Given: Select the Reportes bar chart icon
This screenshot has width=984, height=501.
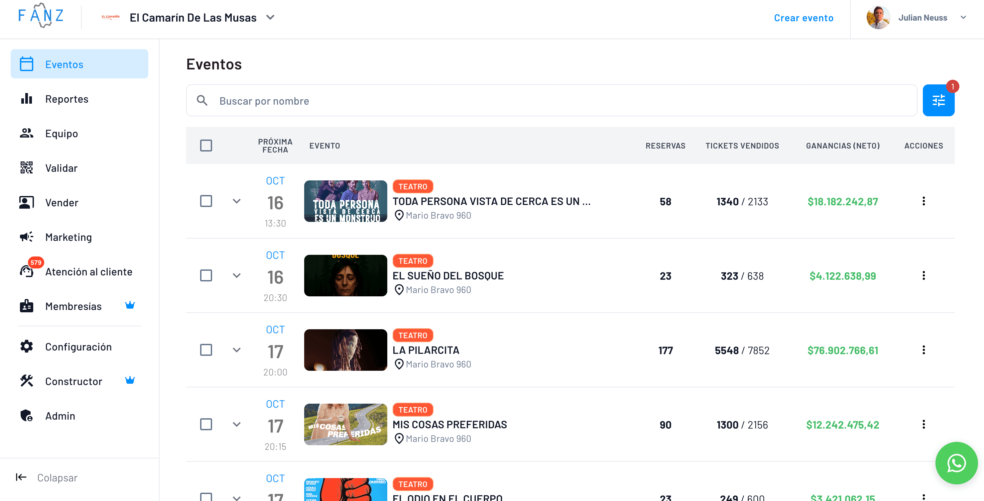Looking at the screenshot, I should (26, 99).
